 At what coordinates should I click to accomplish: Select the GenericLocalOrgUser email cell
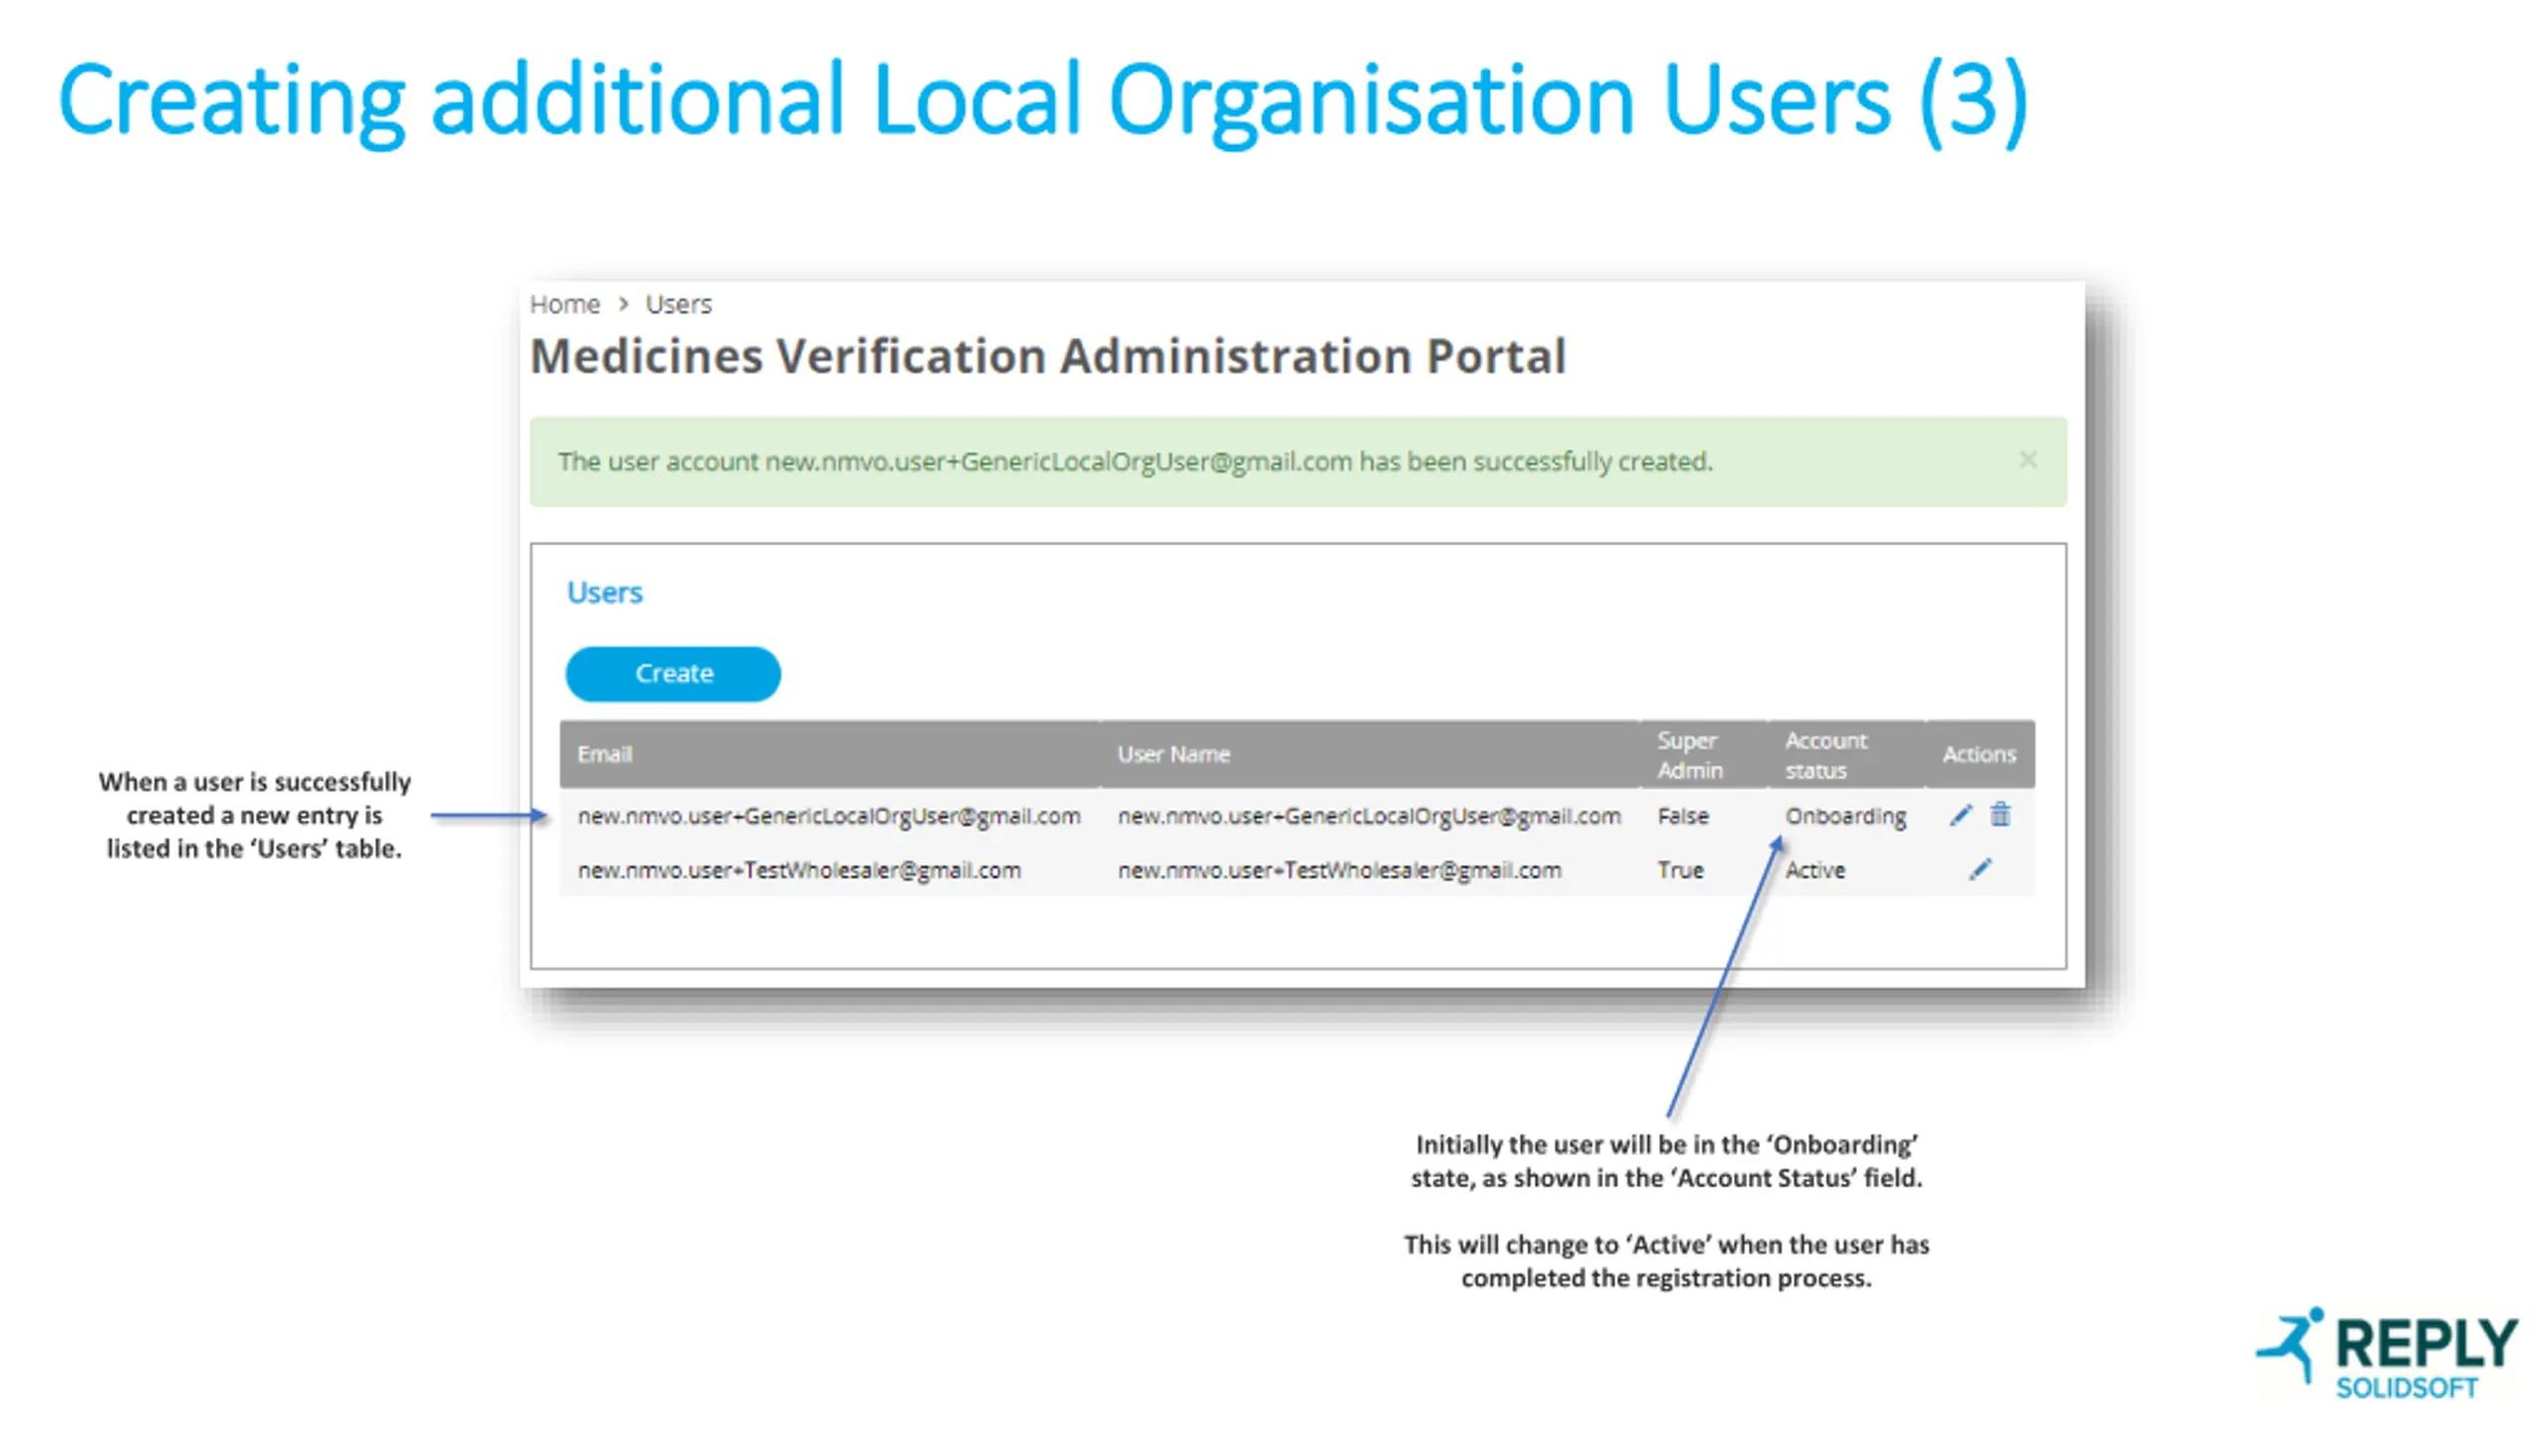click(828, 816)
